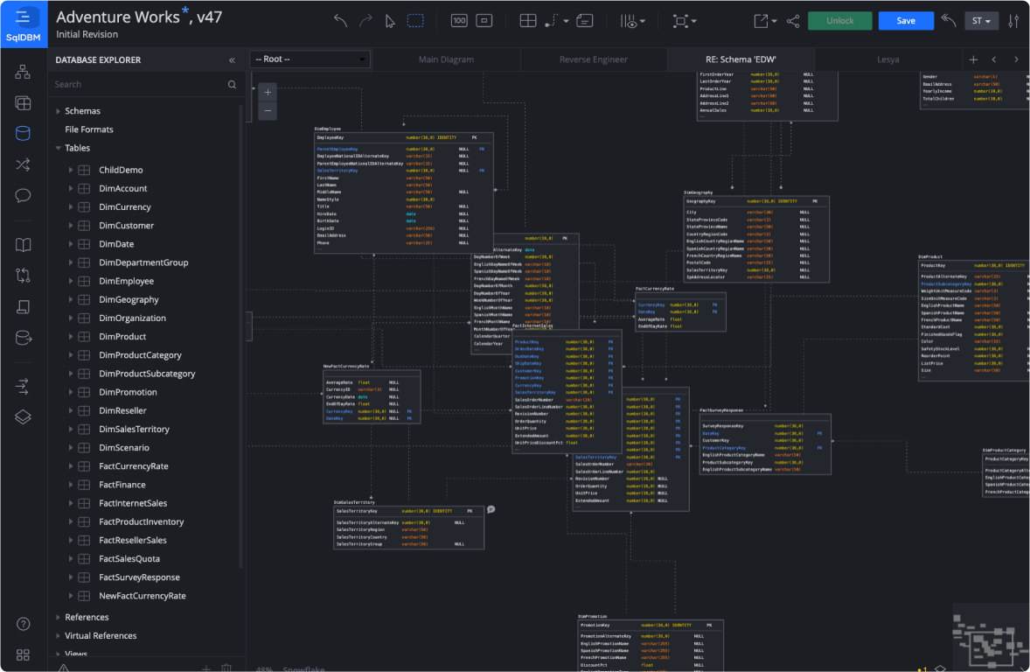Click the add table icon in toolbar
1030x672 pixels.
pos(528,21)
